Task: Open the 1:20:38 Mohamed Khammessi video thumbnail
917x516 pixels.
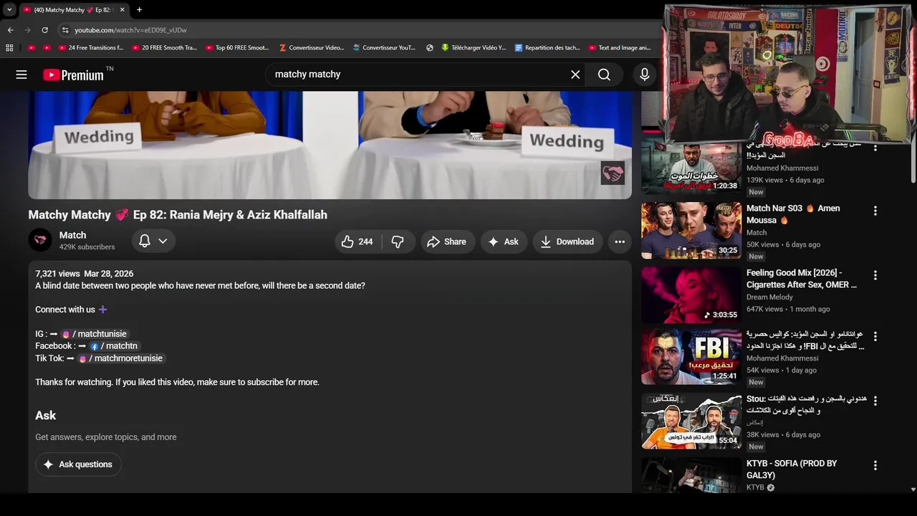Action: (691, 167)
